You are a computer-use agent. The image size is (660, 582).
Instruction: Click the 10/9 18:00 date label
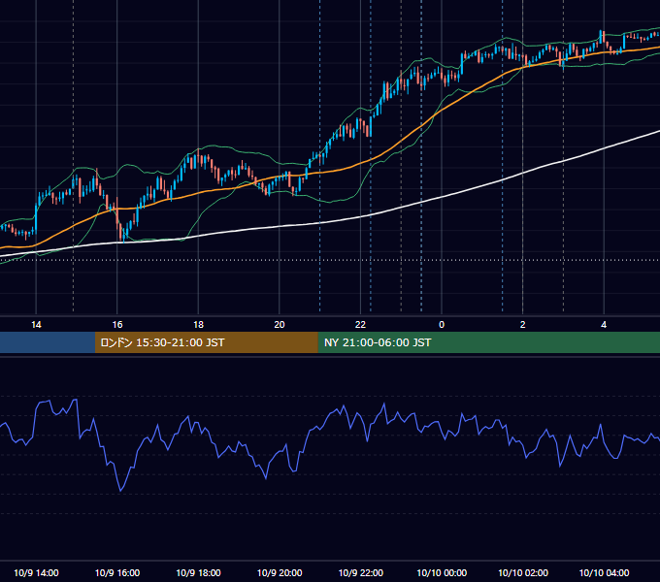click(198, 572)
